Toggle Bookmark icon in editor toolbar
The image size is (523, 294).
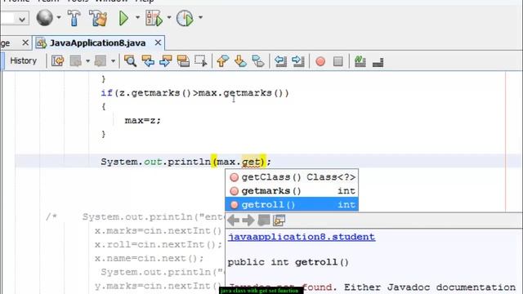[258, 61]
